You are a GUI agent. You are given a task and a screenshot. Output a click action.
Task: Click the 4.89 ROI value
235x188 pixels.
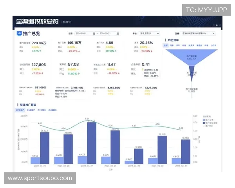(109, 43)
